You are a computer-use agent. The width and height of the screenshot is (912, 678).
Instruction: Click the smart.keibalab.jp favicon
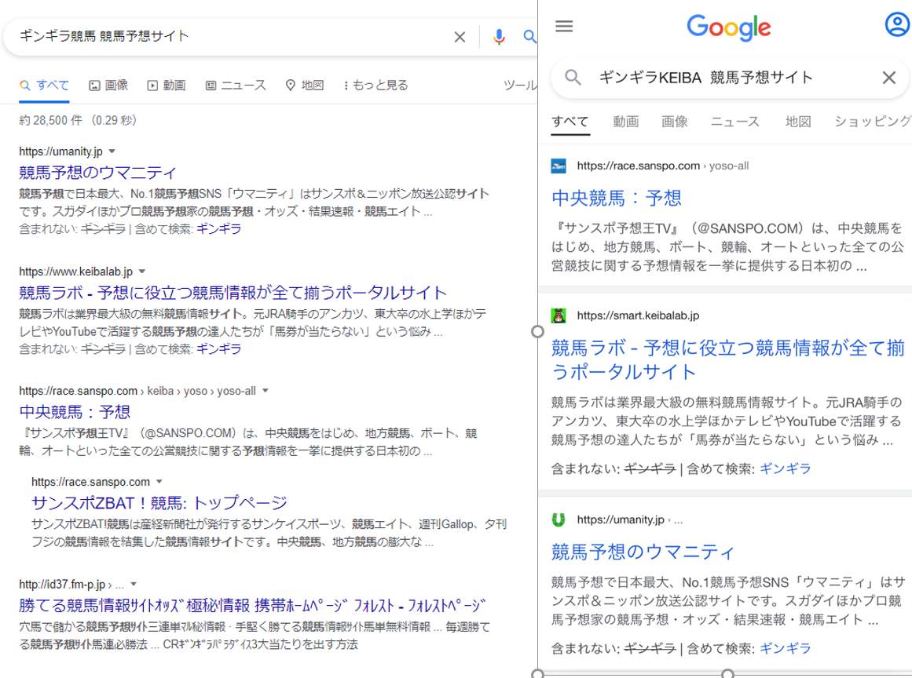coord(559,315)
